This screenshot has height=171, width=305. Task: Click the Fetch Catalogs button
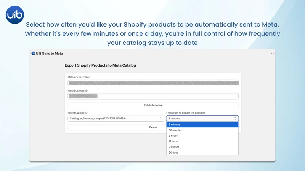pos(153,105)
